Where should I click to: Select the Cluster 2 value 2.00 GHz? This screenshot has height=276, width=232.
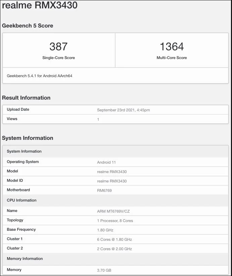114,249
